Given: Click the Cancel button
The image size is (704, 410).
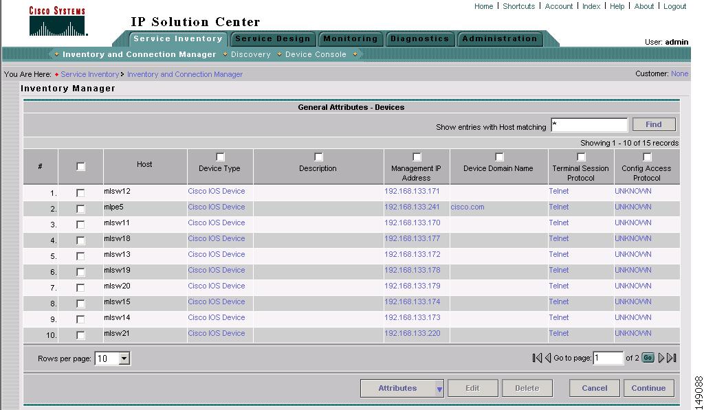Looking at the screenshot, I should point(595,388).
